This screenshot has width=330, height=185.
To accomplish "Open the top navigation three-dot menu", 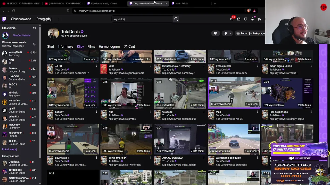I will [58, 19].
